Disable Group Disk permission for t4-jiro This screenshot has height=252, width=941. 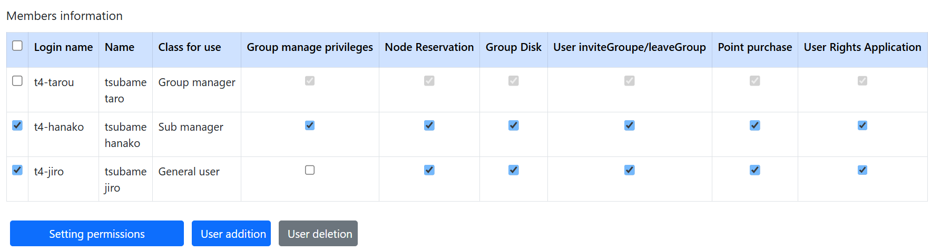pyautogui.click(x=514, y=170)
